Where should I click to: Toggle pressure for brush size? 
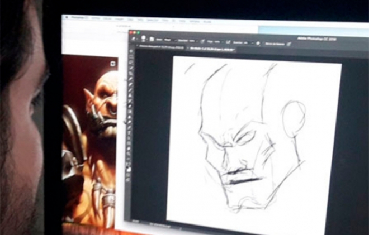(289, 44)
